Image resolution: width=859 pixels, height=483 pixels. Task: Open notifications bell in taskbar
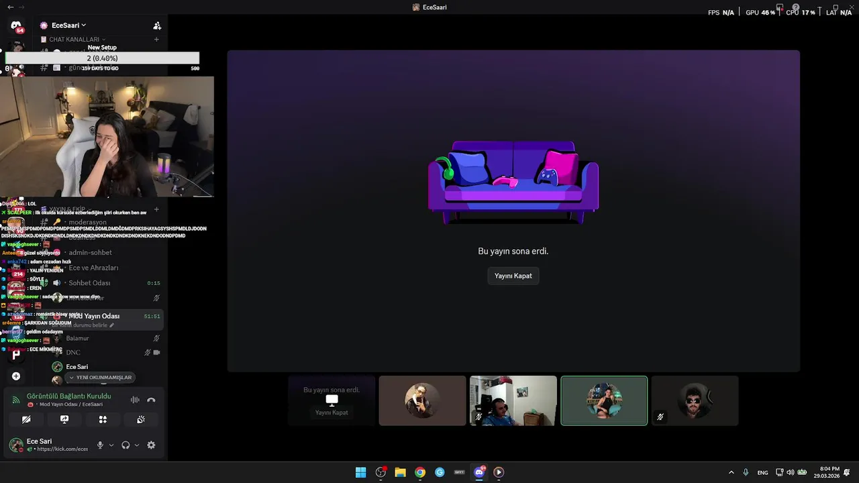(x=847, y=472)
